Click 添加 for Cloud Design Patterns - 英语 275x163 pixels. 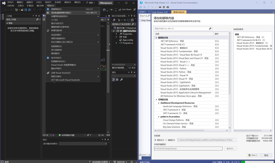[x=217, y=120]
